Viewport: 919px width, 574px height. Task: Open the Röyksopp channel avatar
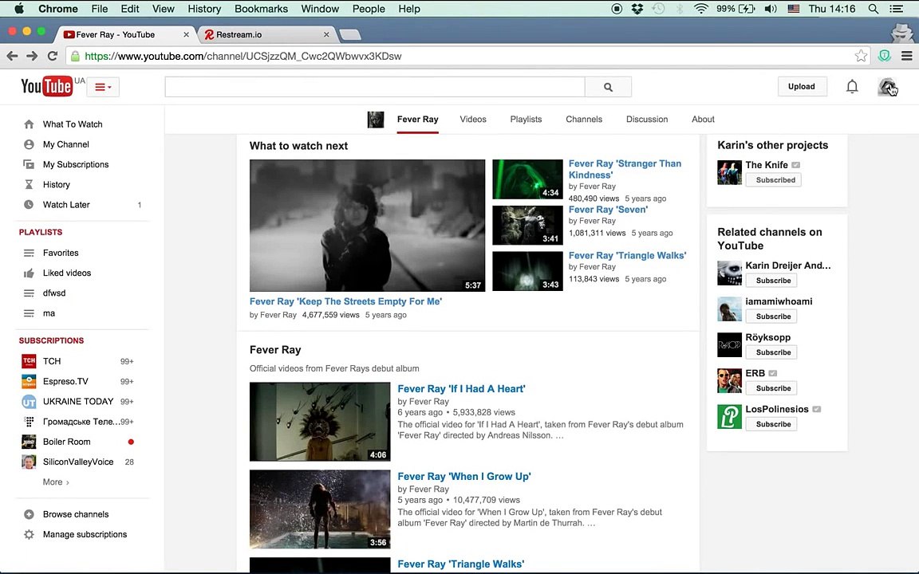[729, 345]
